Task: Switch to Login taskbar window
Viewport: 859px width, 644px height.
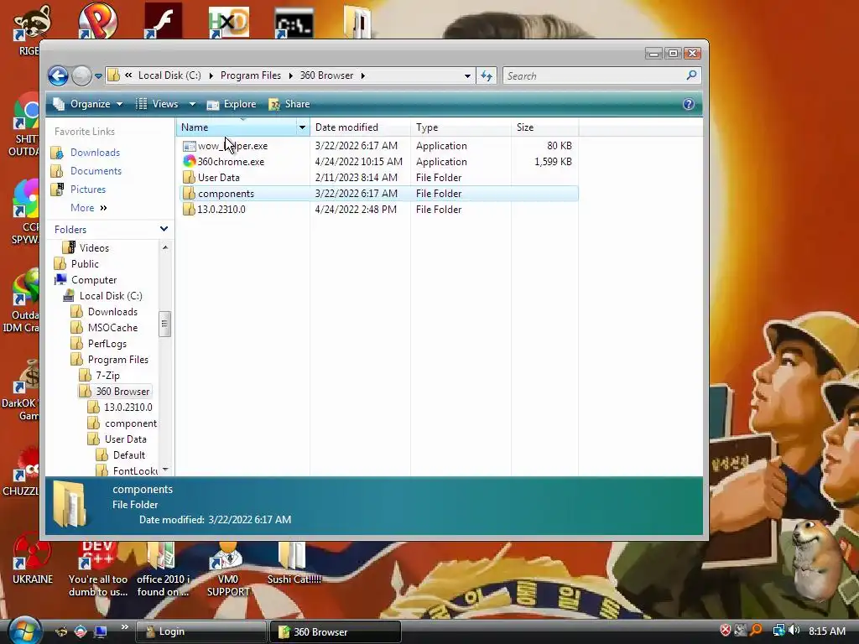Action: [x=201, y=632]
